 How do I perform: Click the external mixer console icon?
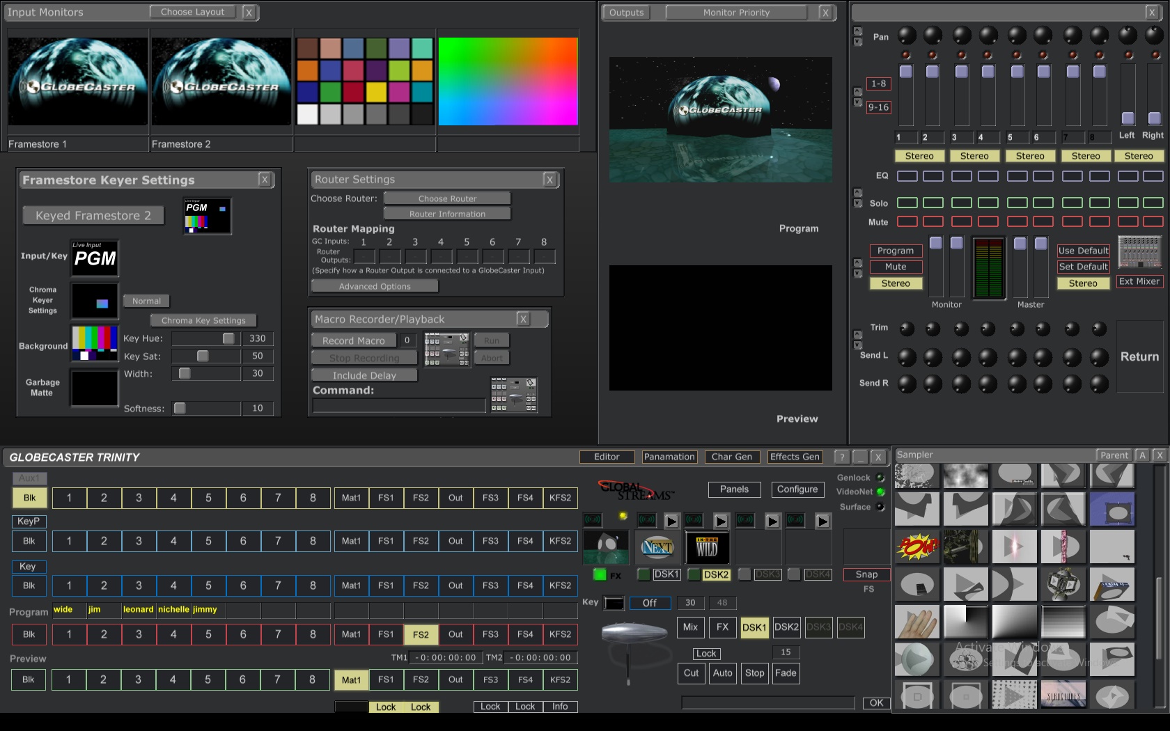click(1139, 252)
